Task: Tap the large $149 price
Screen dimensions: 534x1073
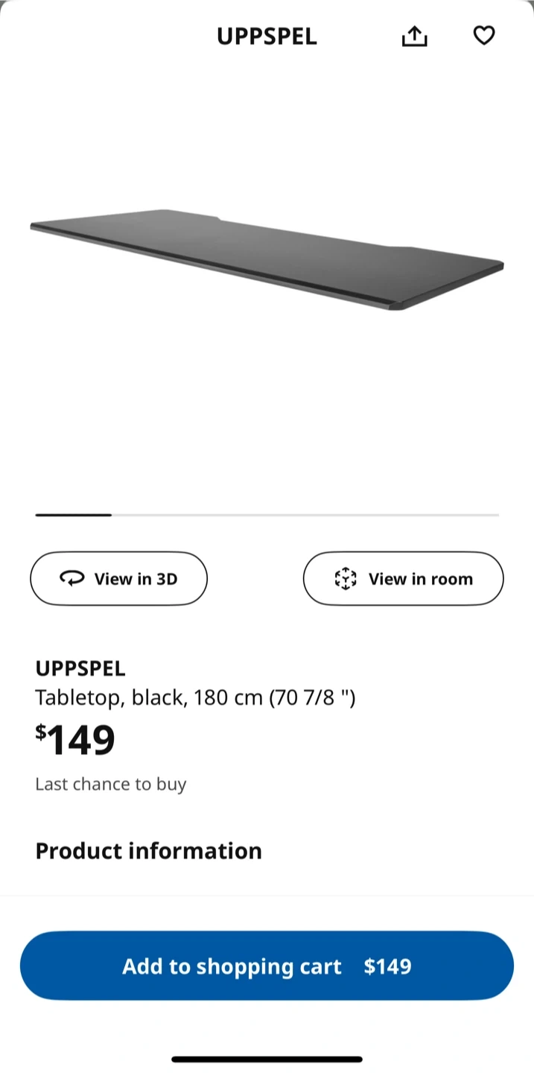Action: pyautogui.click(x=76, y=740)
